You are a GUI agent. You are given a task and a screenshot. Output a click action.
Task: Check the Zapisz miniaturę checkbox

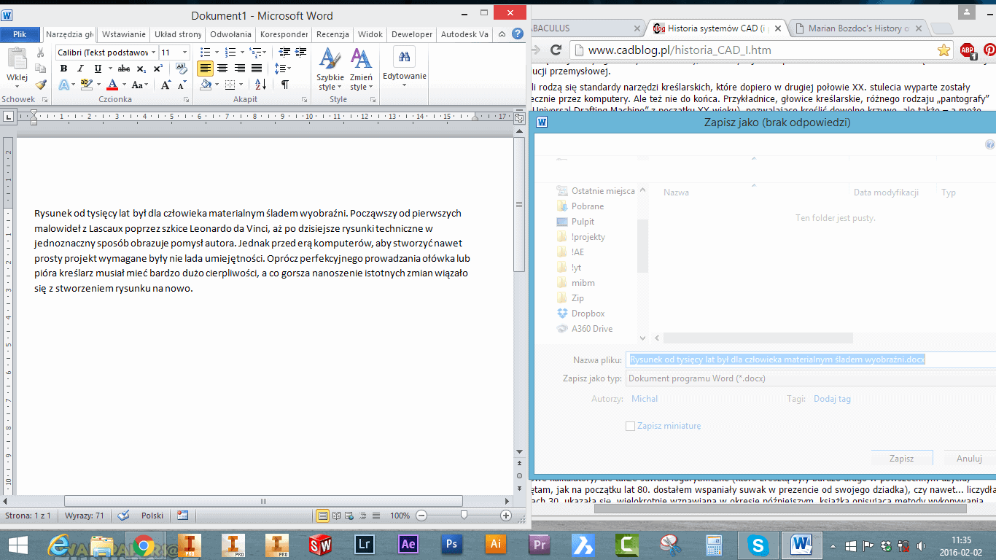631,426
